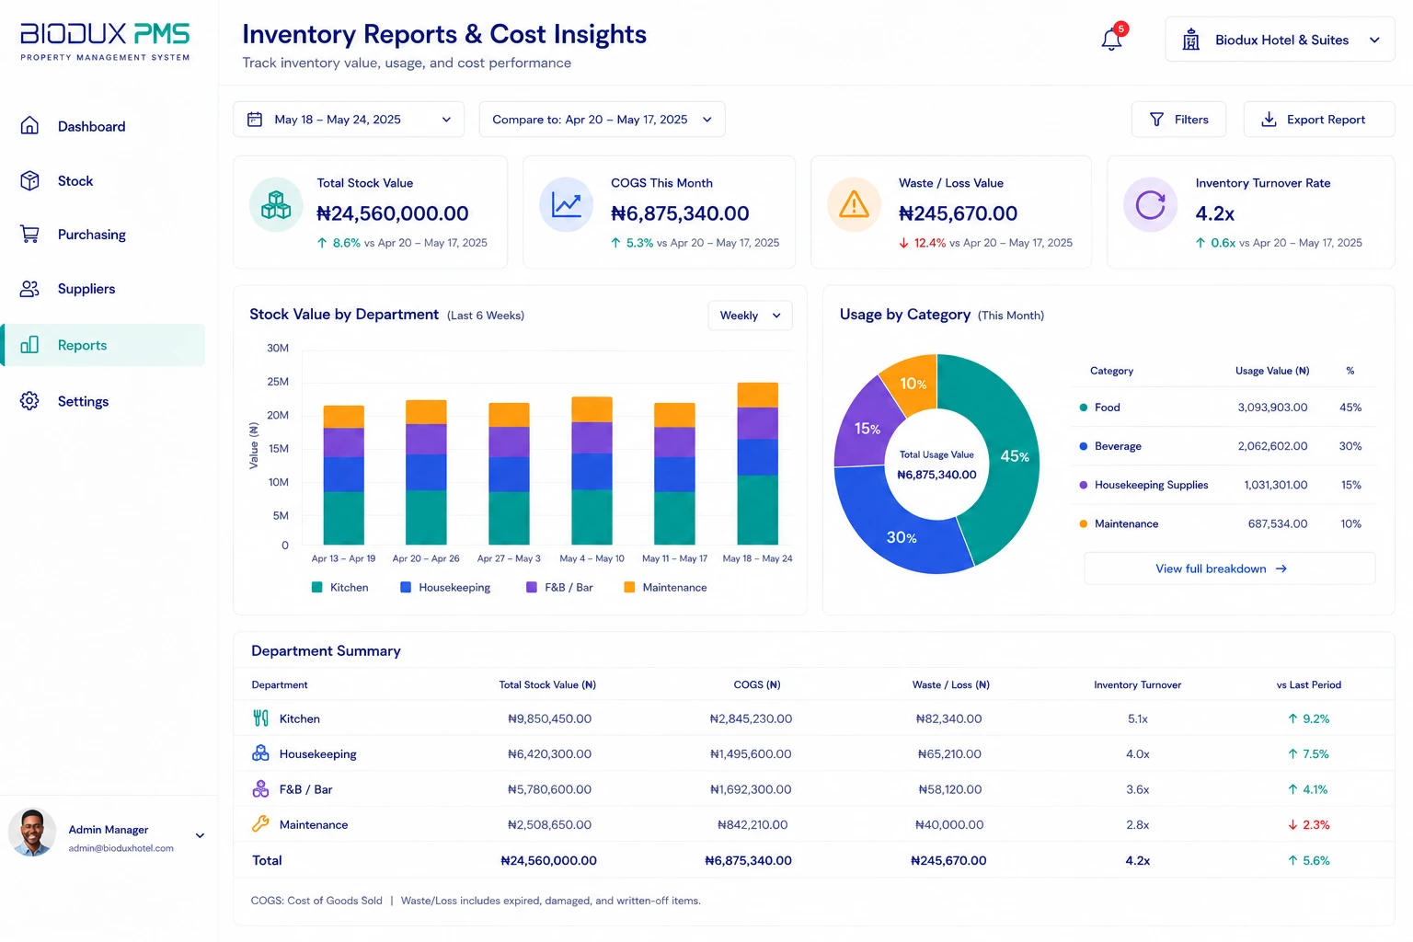Click the Maintenance wrench row icon
The image size is (1413, 942).
(x=261, y=824)
